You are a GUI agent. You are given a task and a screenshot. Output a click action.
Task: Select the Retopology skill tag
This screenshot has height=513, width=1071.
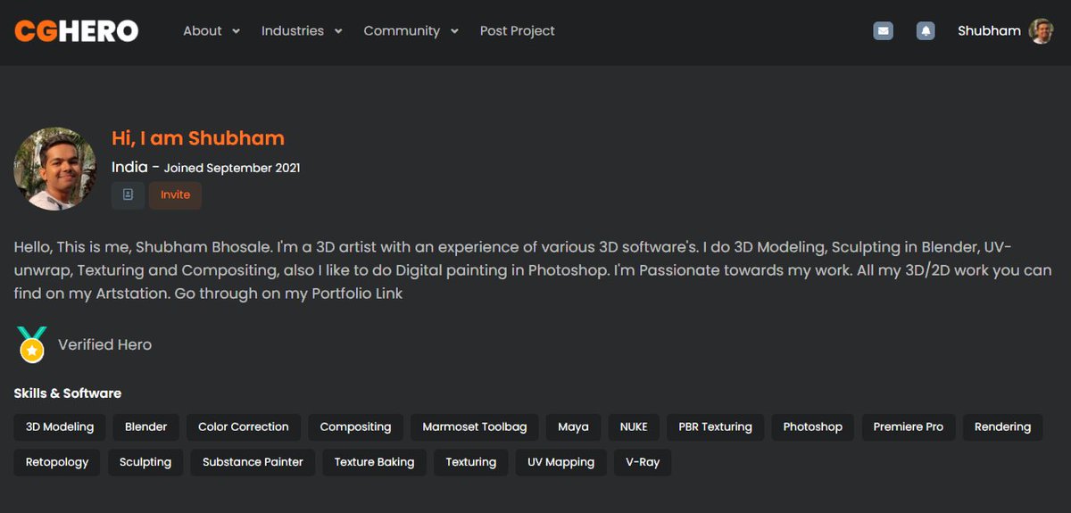point(57,462)
